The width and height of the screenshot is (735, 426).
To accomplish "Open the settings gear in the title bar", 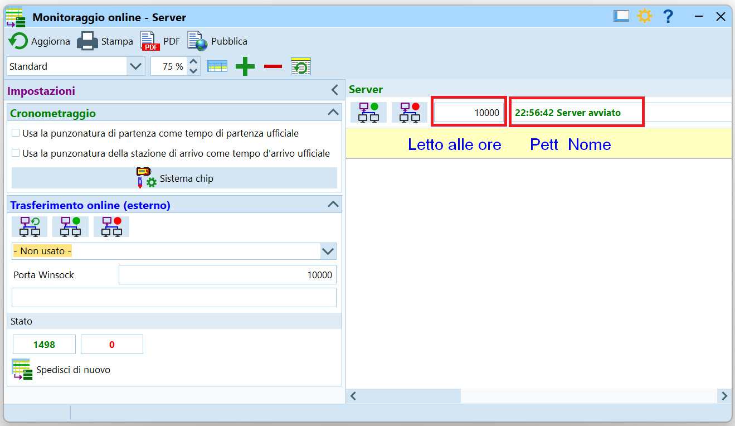I will (645, 16).
